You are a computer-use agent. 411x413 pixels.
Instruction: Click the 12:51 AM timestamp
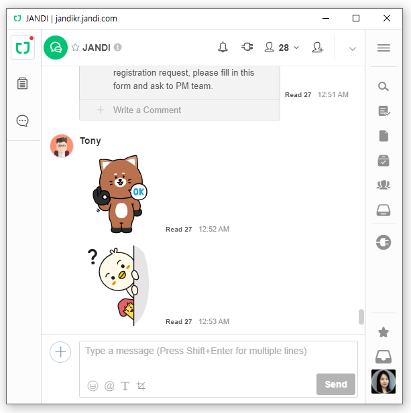tap(333, 94)
